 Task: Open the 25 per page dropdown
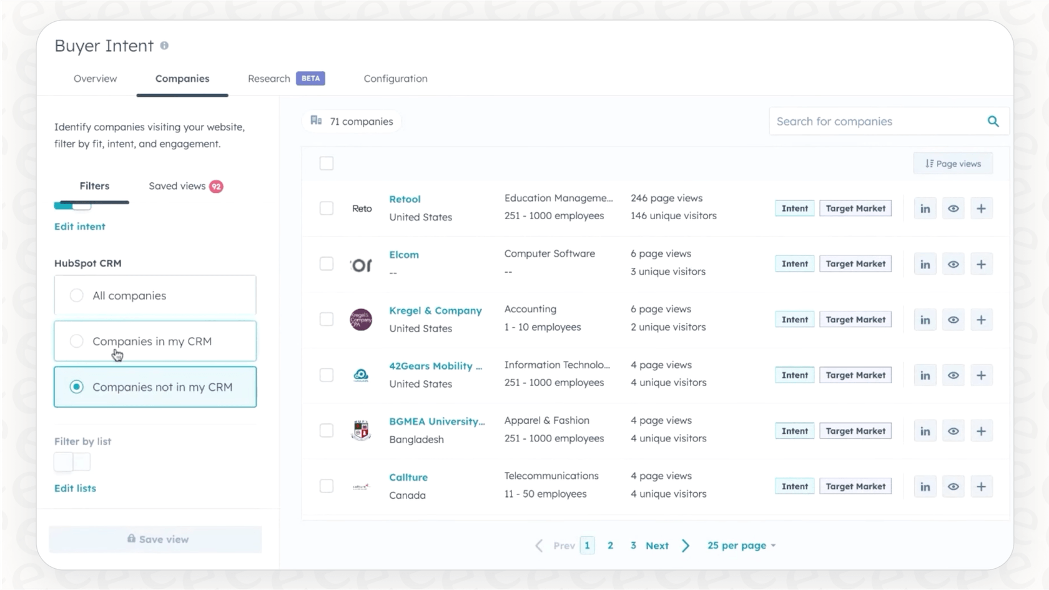[741, 545]
